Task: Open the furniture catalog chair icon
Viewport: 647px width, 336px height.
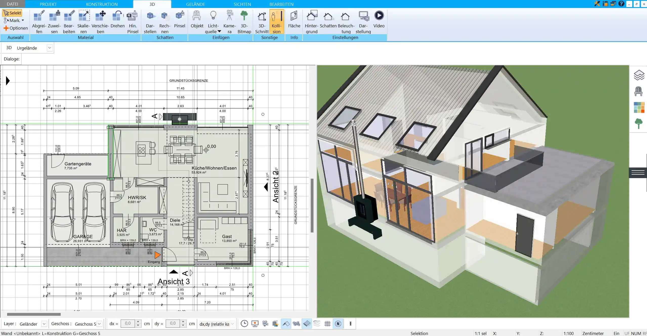Action: click(638, 91)
